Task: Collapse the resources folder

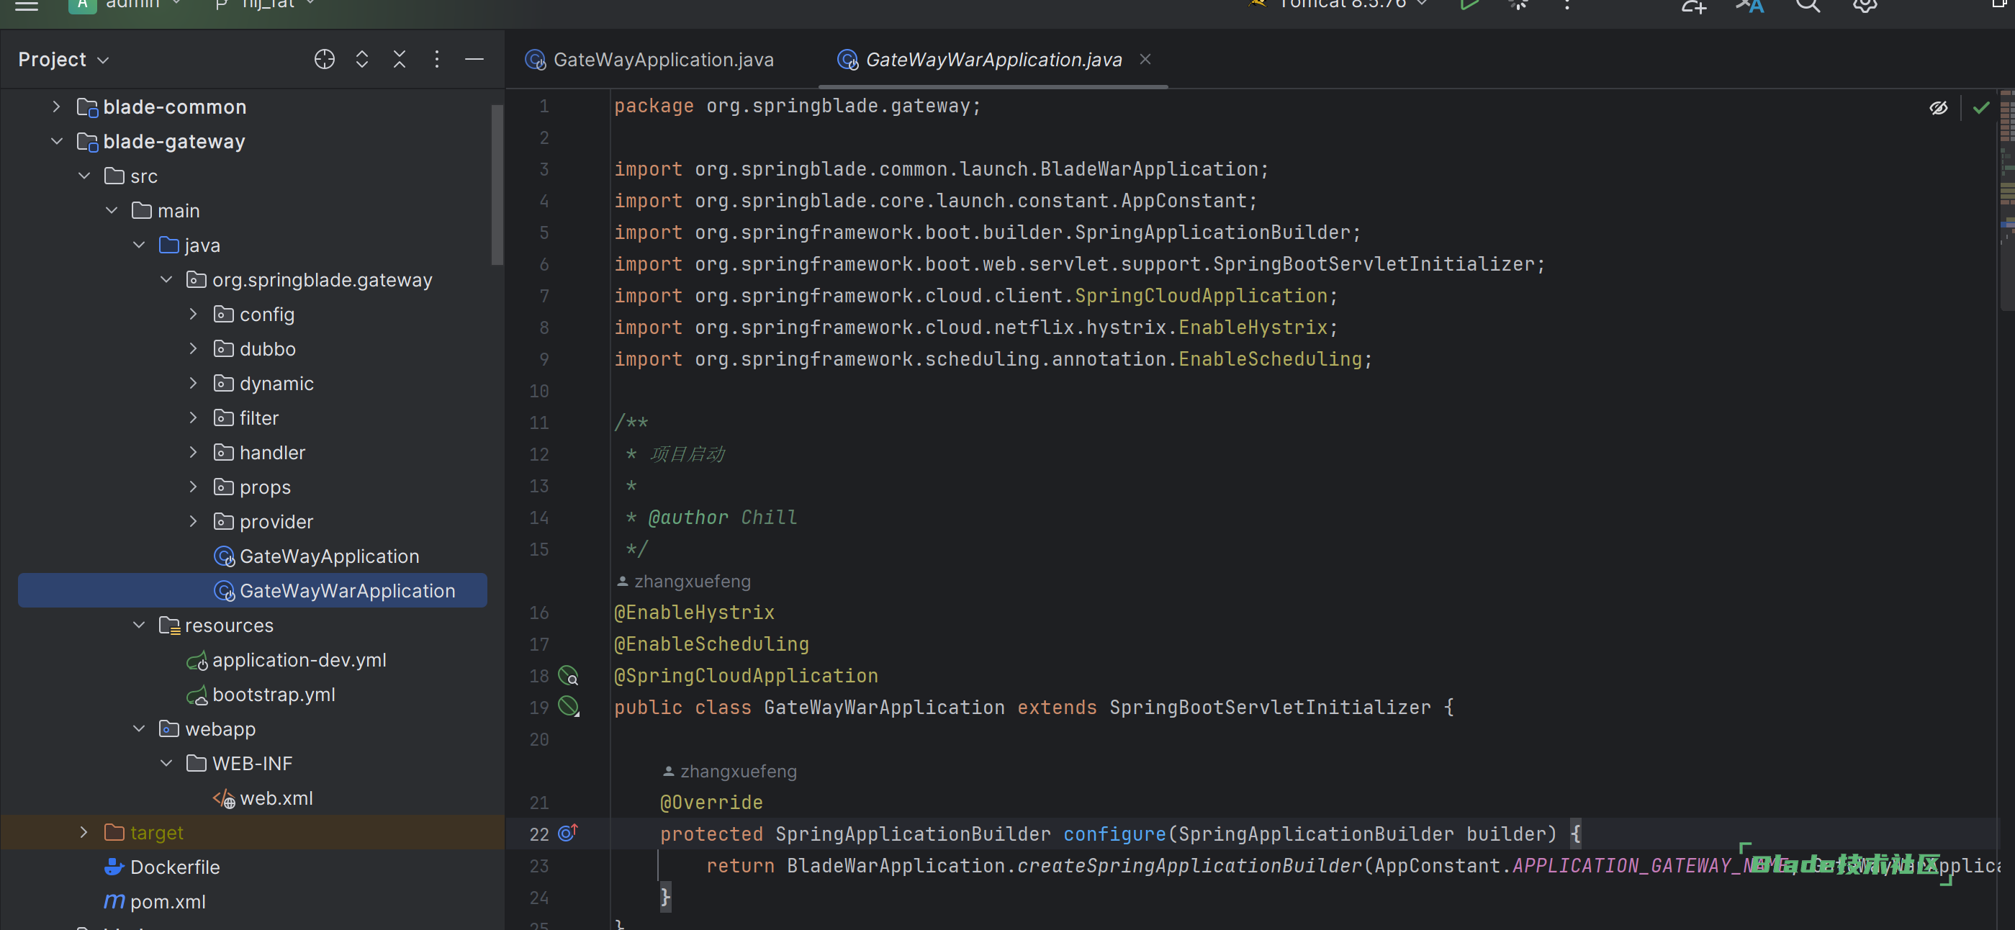Action: (x=138, y=625)
